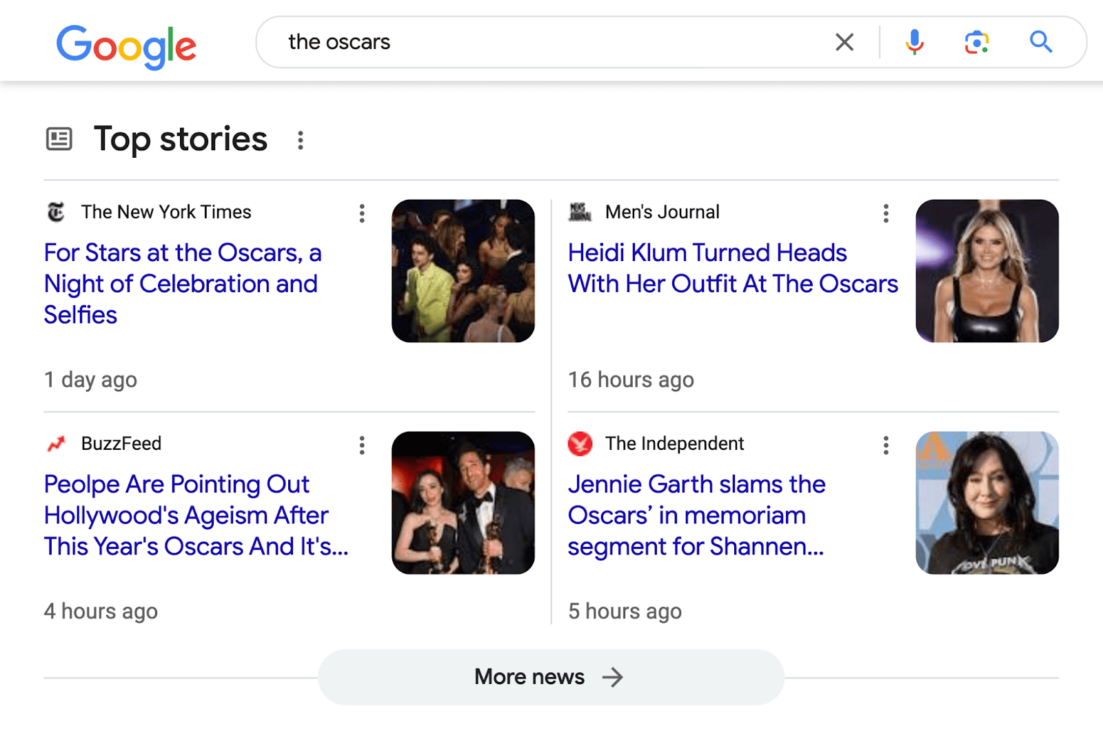The height and width of the screenshot is (746, 1103).
Task: Click the magnifying glass search icon
Action: (1042, 42)
